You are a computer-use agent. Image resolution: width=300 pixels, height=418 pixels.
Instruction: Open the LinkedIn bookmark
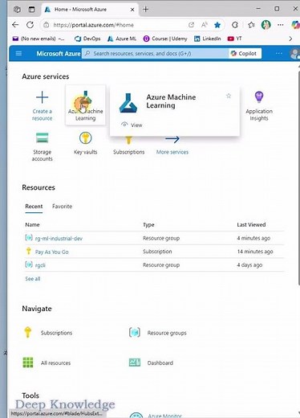208,39
